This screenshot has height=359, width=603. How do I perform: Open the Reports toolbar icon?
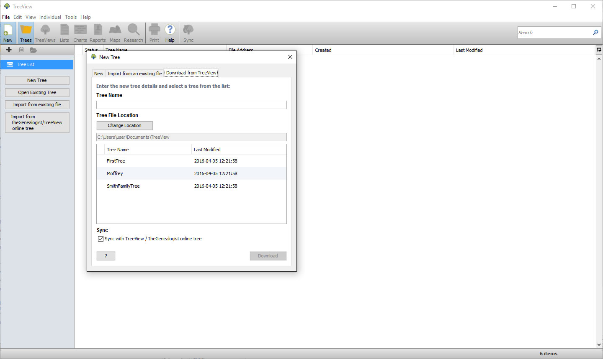pyautogui.click(x=98, y=33)
